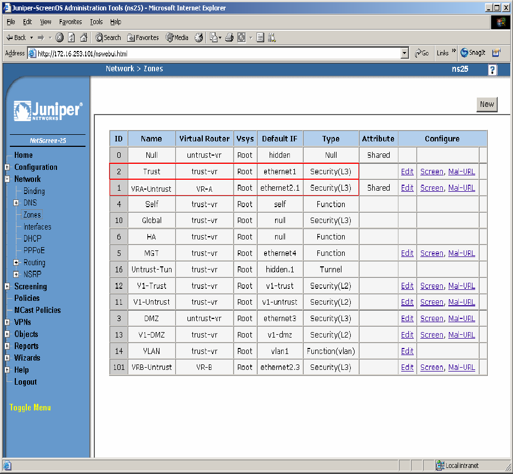The width and height of the screenshot is (513, 474).
Task: Click Screen link for VRA-Untrust zone
Action: pyautogui.click(x=432, y=188)
